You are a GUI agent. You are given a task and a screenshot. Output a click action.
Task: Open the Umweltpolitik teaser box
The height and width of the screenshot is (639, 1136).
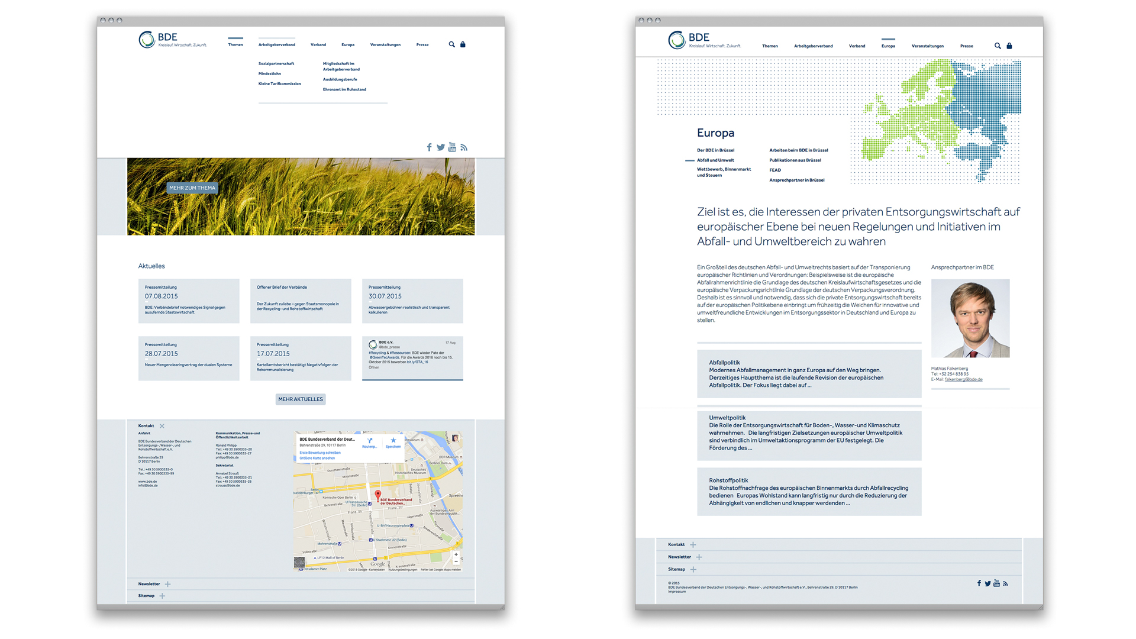coord(809,436)
